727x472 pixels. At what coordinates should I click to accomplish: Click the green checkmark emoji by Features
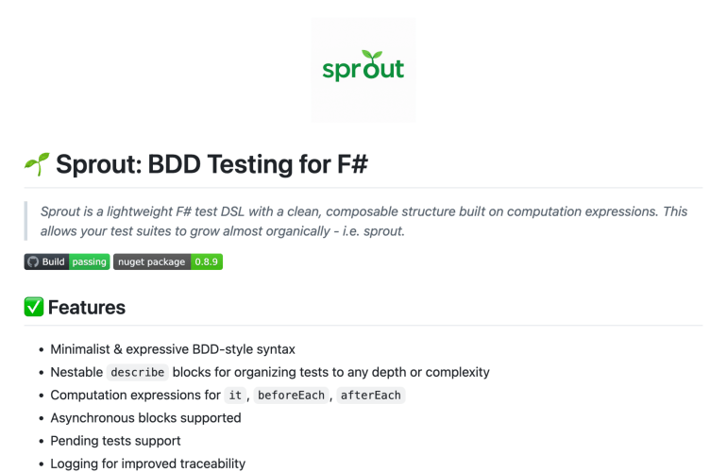(x=34, y=307)
